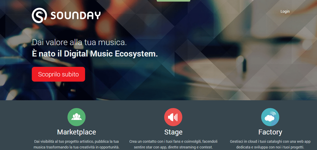Click the green Marketplace people icon
317x150 pixels.
tap(77, 117)
